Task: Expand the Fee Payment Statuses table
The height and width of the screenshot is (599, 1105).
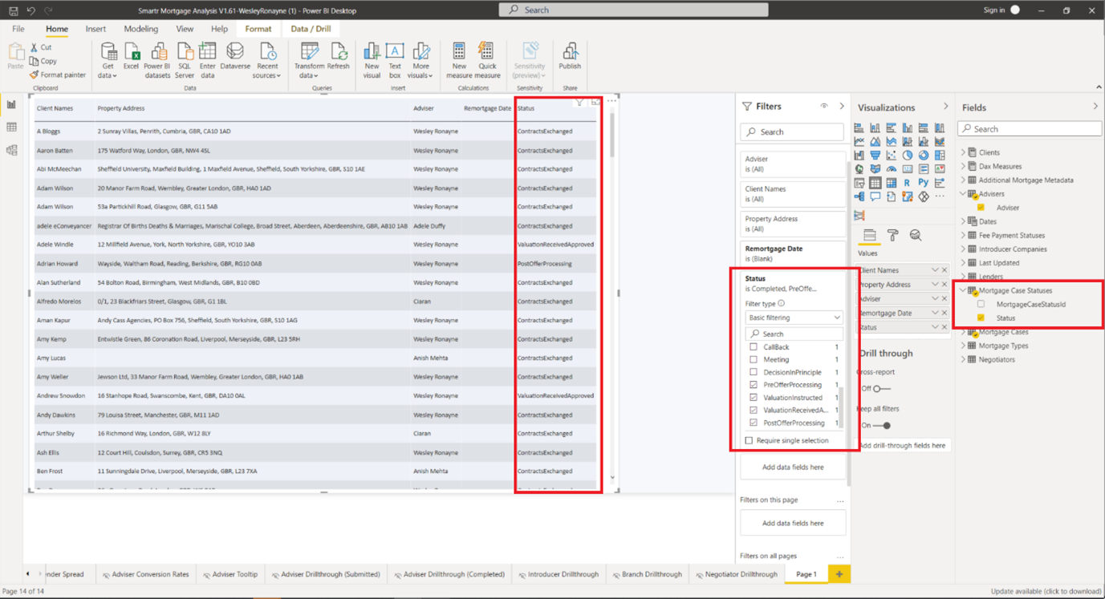Action: [964, 236]
